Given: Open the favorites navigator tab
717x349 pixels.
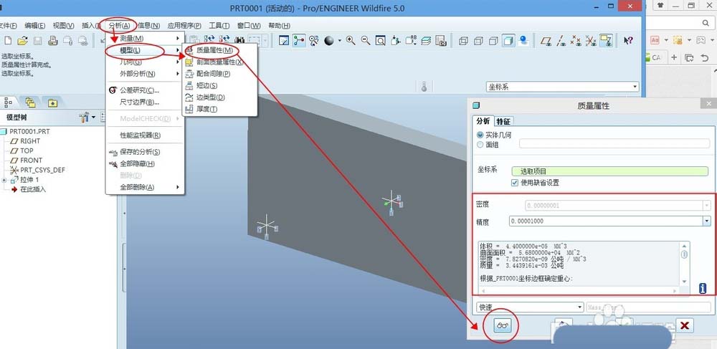Looking at the screenshot, I should (52, 102).
